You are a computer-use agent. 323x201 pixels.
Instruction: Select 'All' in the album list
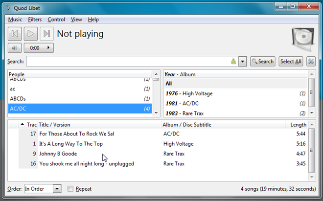tap(235, 84)
